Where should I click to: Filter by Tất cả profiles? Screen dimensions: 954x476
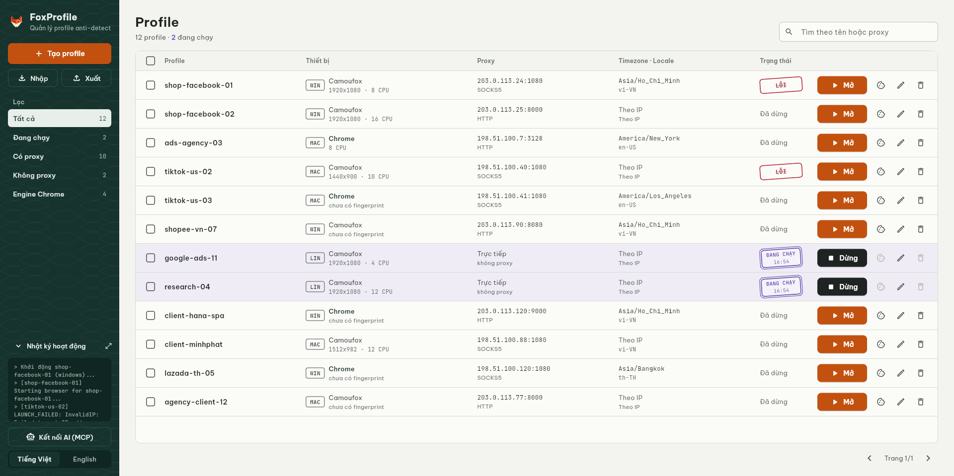(60, 119)
